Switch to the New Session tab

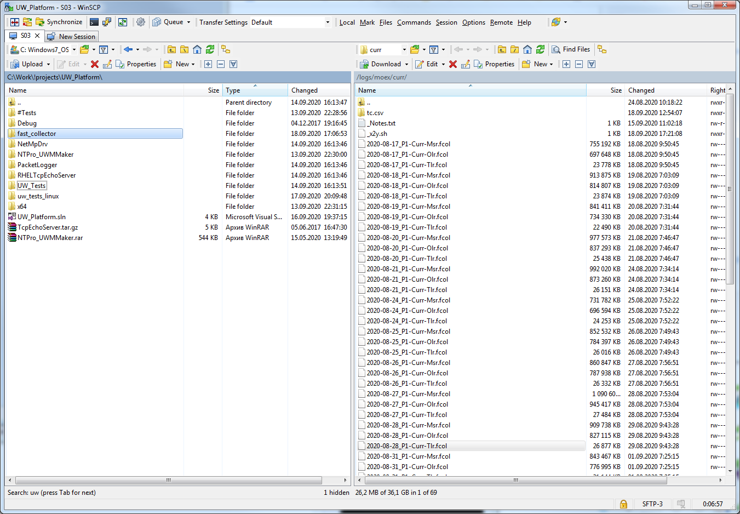pos(72,36)
